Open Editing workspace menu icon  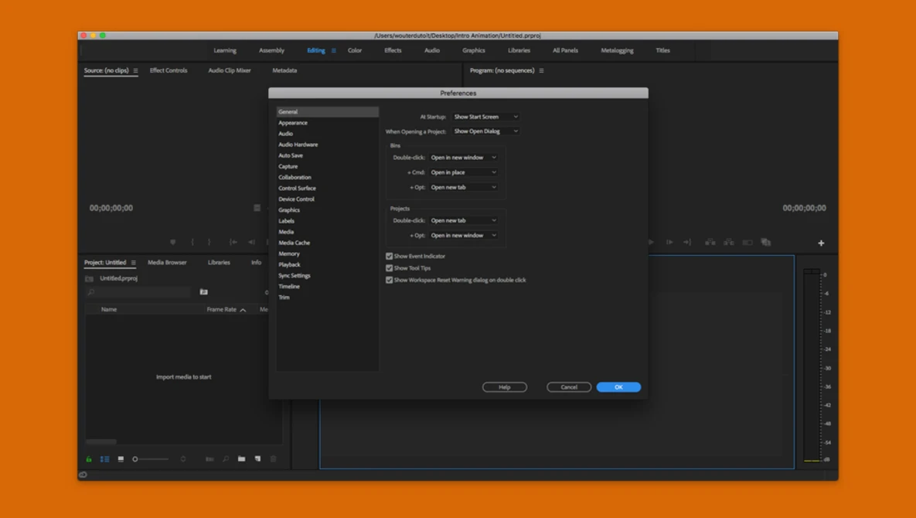click(x=334, y=51)
